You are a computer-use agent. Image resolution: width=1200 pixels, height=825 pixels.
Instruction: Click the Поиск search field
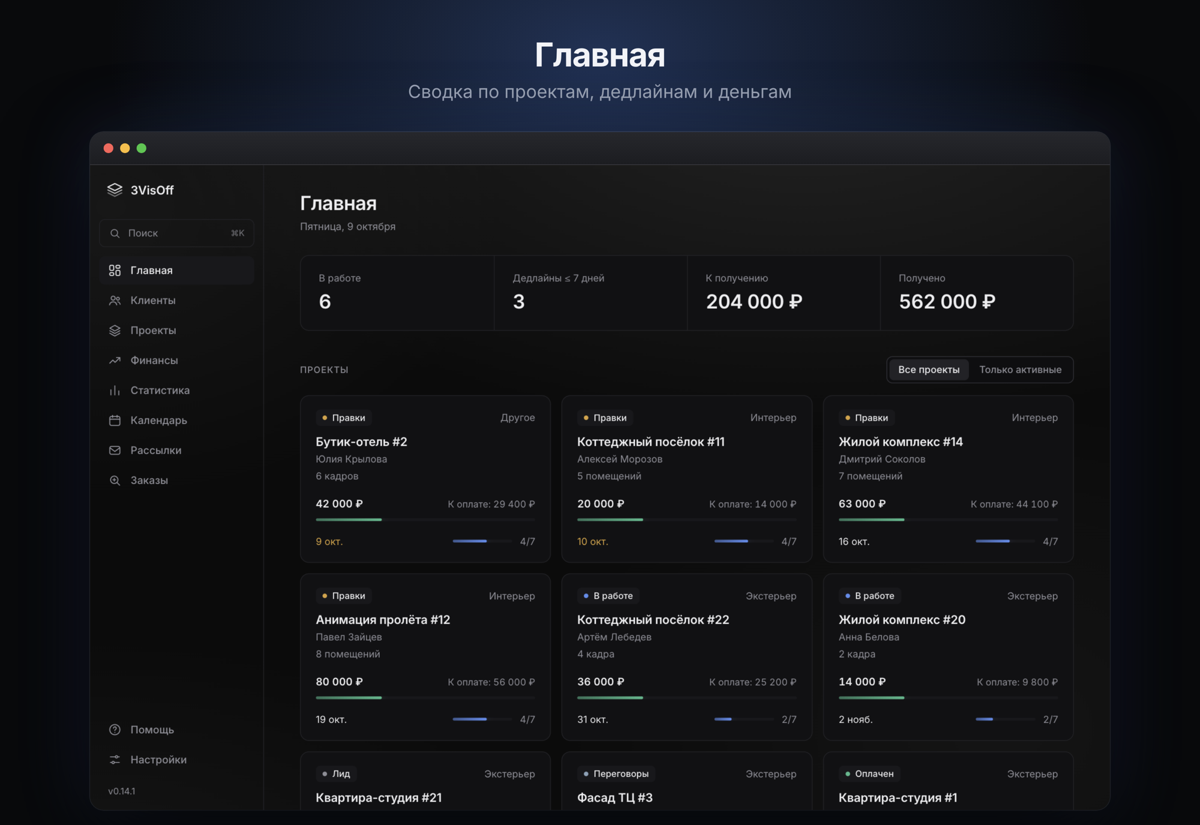pos(176,233)
